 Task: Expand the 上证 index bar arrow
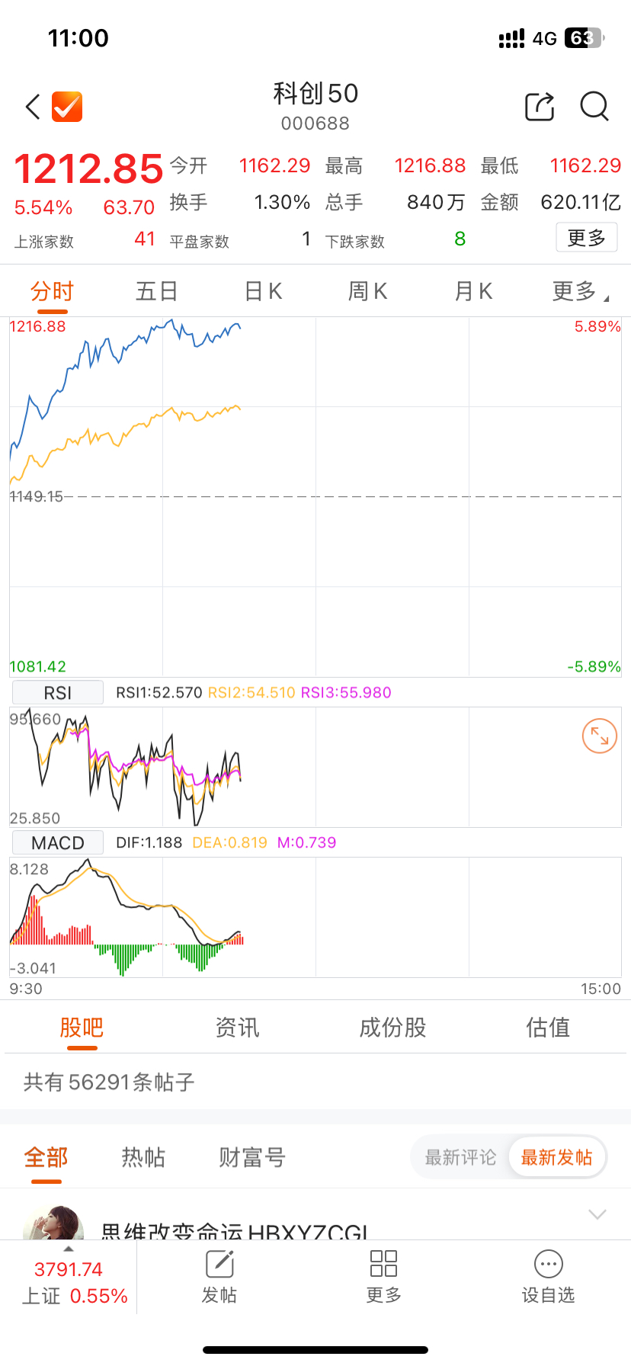[69, 1249]
